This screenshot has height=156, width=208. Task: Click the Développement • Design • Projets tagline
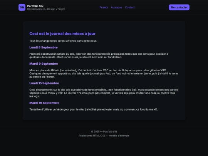(x=46, y=9)
